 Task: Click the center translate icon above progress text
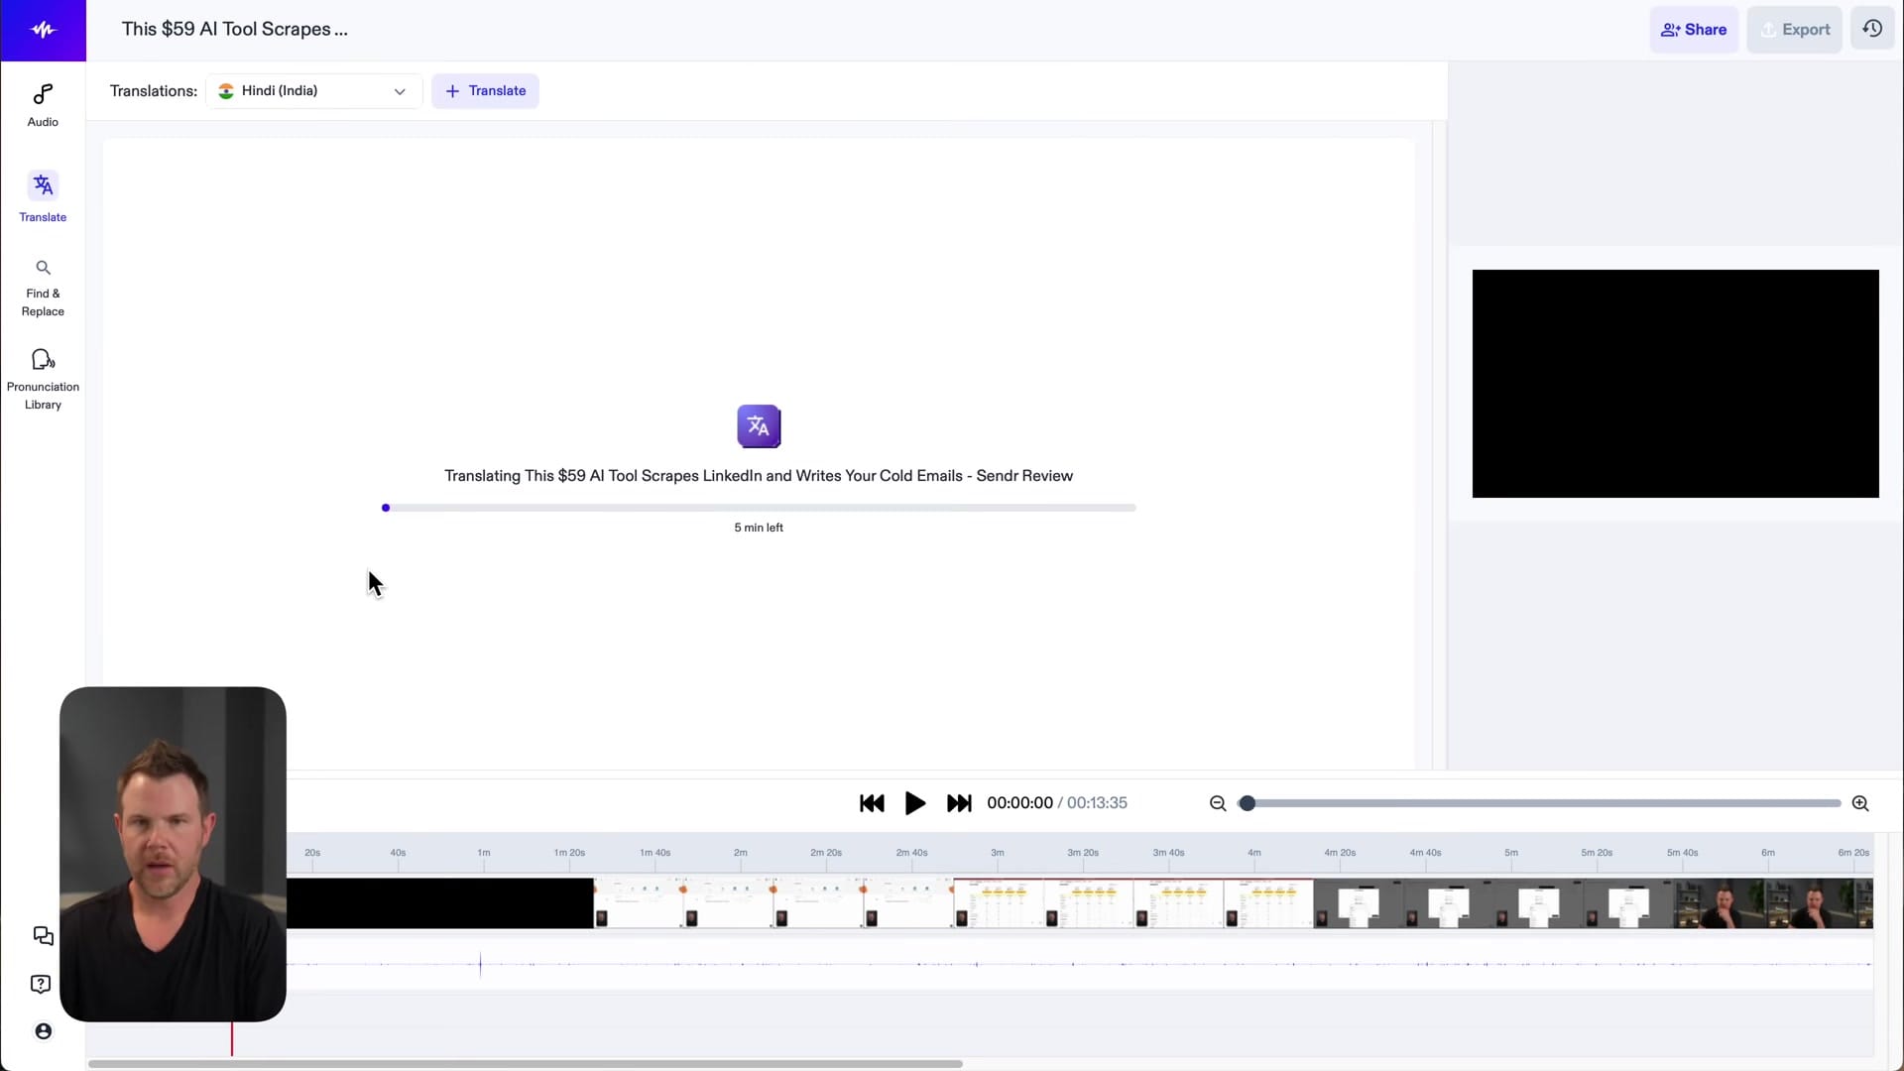click(x=759, y=426)
